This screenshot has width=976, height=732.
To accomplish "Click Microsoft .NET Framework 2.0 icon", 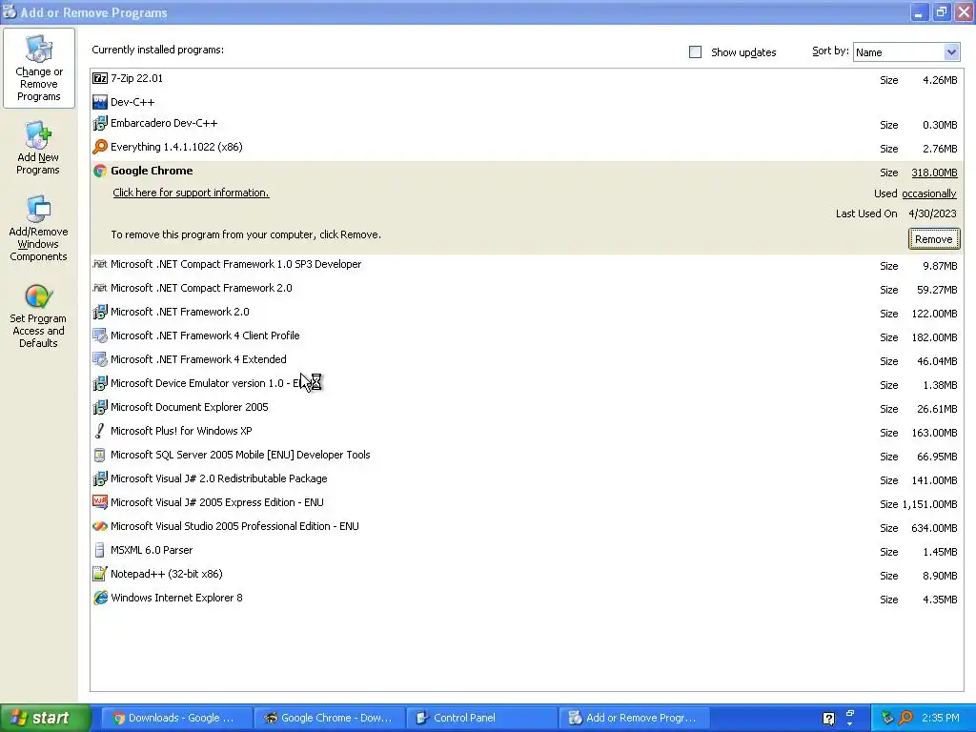I will (99, 312).
